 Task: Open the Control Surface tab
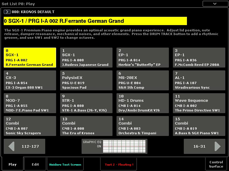pyautogui.click(x=216, y=164)
